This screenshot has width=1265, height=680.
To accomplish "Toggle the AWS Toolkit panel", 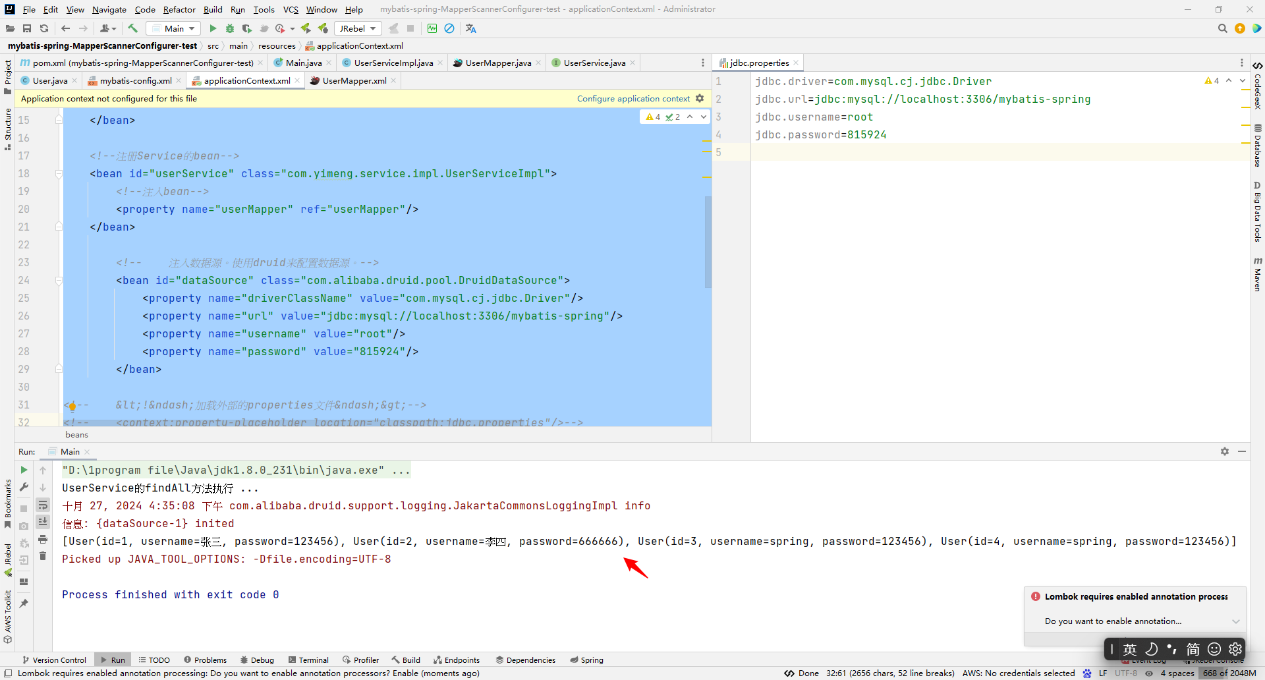I will tap(8, 617).
